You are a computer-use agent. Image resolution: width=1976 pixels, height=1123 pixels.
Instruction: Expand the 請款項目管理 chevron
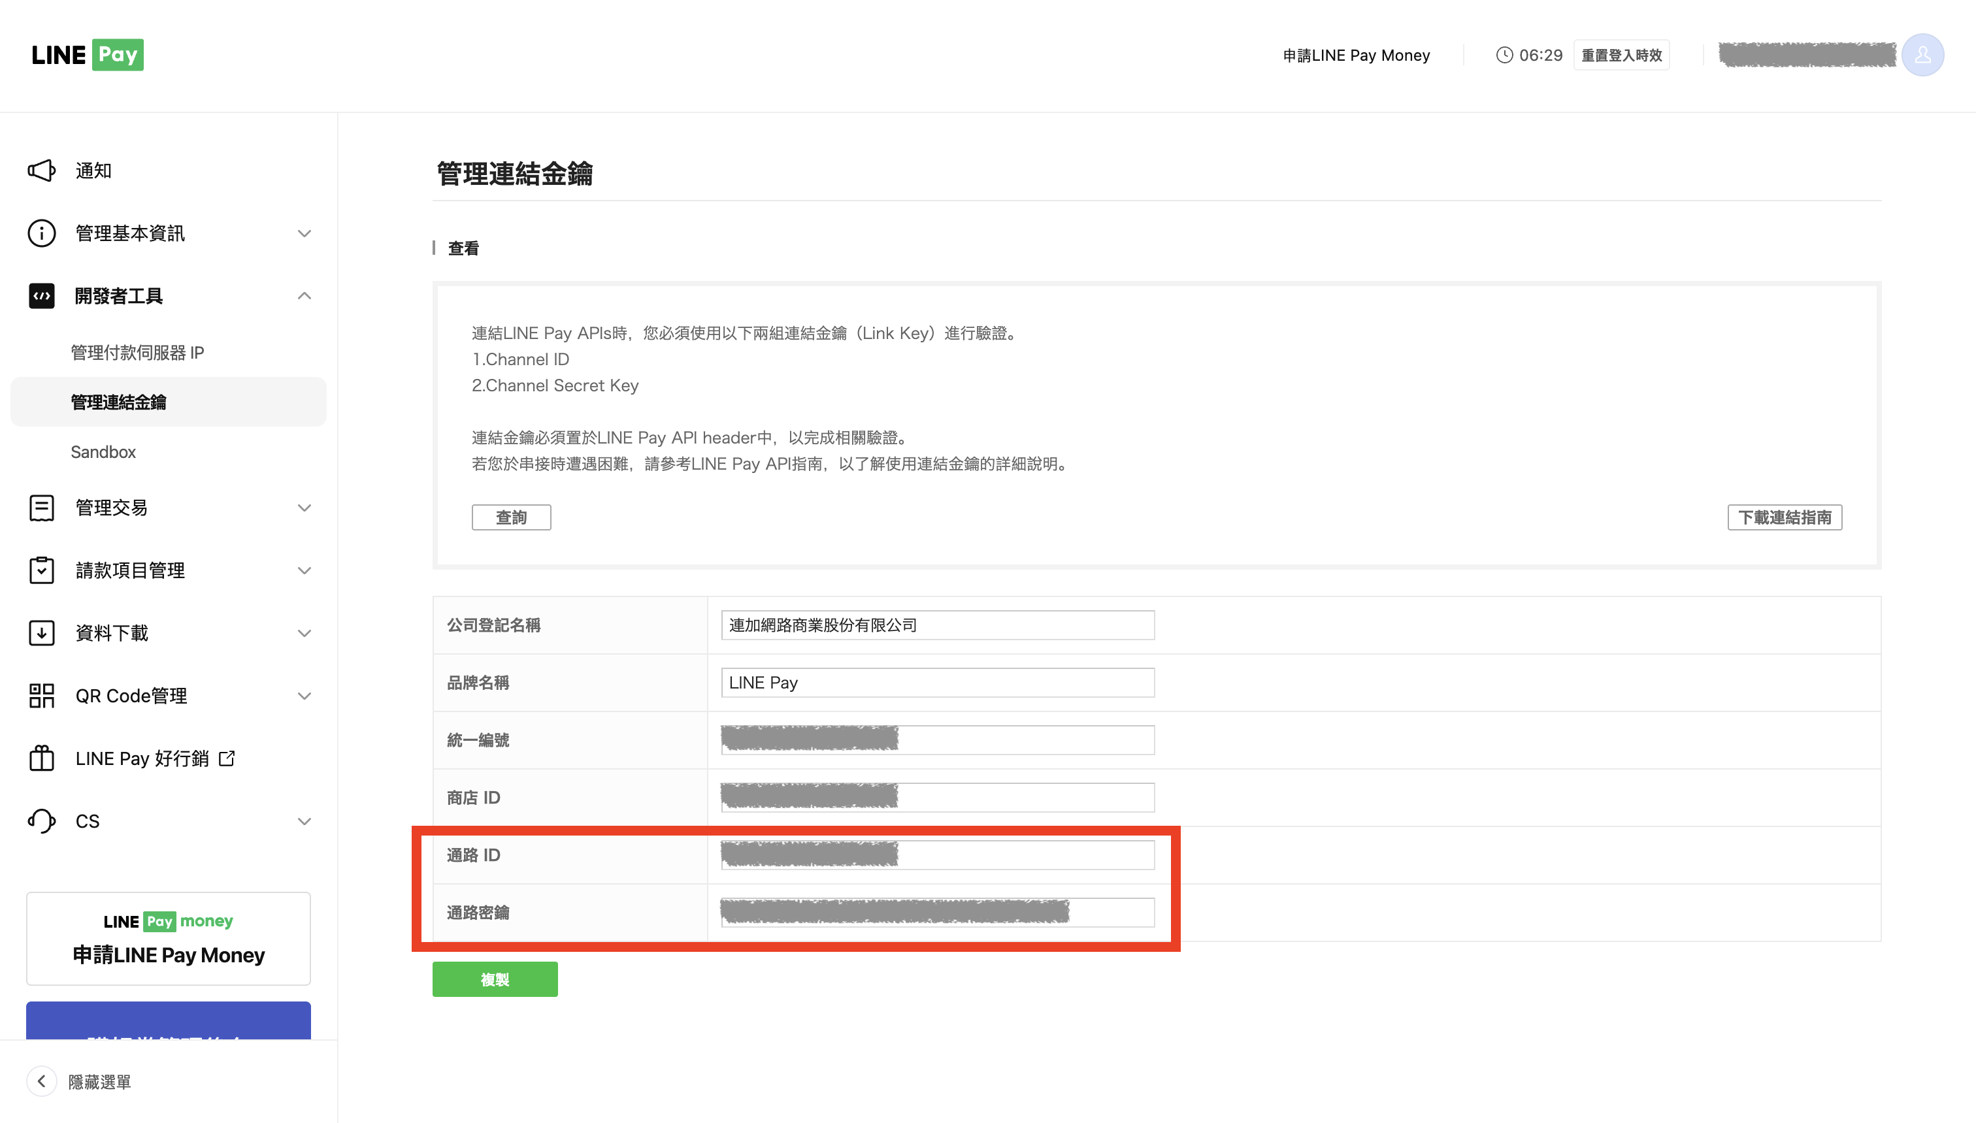(305, 571)
